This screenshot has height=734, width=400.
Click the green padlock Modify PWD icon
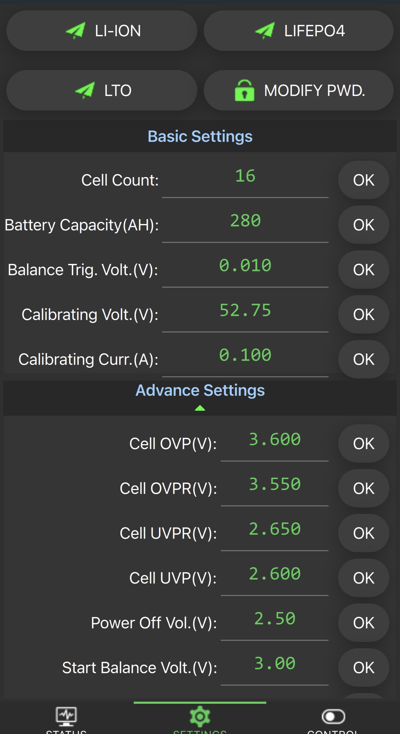point(244,90)
